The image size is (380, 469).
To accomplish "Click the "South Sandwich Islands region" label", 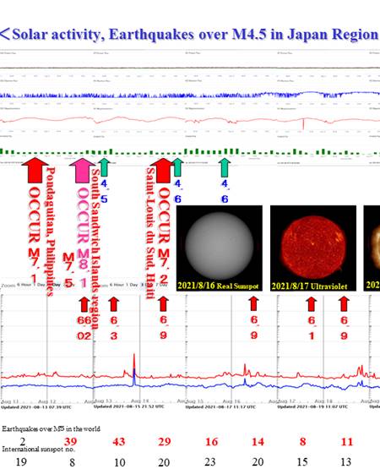I will pos(95,248).
